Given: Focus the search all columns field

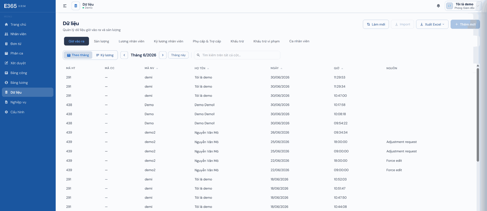Looking at the screenshot, I should (x=237, y=55).
